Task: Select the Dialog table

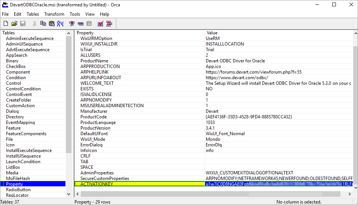Action: pyautogui.click(x=12, y=111)
